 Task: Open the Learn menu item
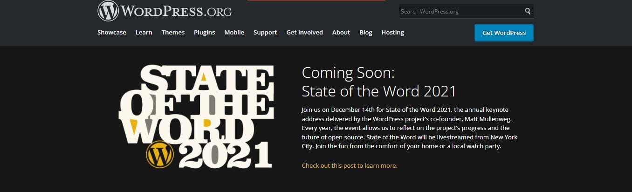(x=144, y=33)
